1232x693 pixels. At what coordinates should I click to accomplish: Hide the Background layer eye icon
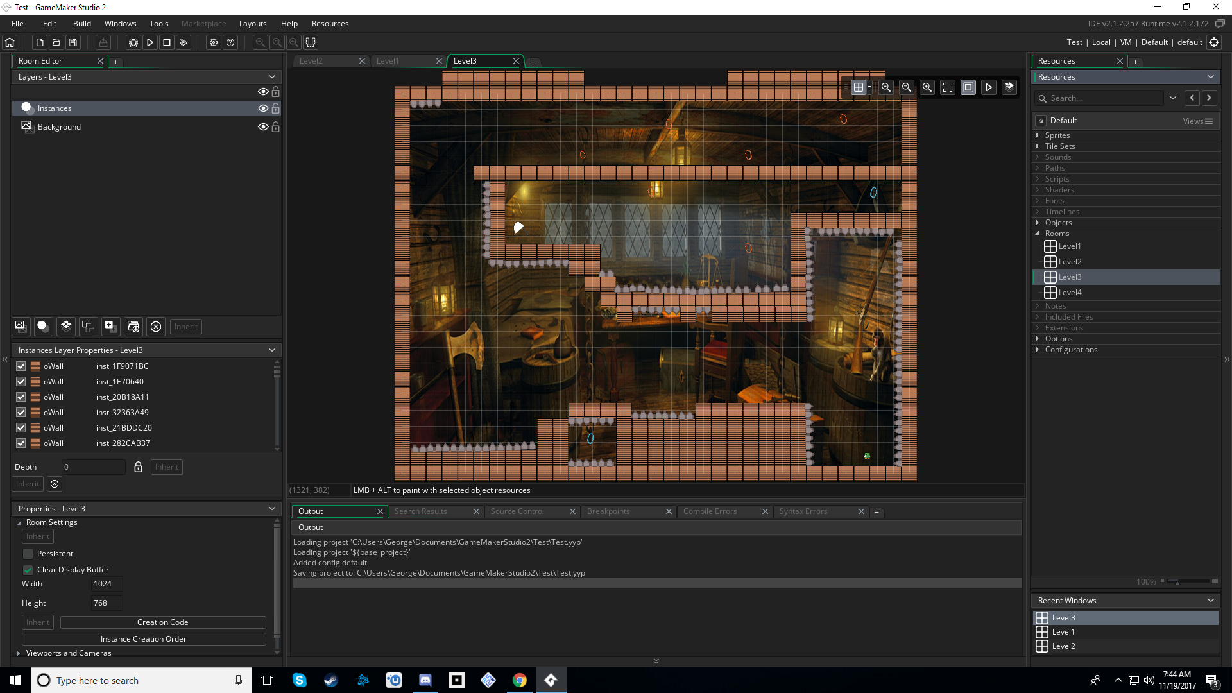[262, 127]
